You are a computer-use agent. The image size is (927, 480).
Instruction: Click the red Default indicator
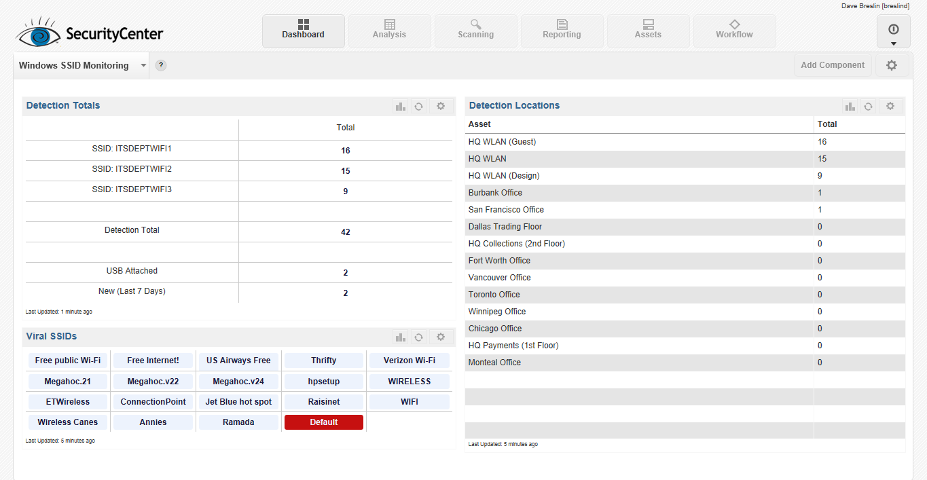[324, 422]
